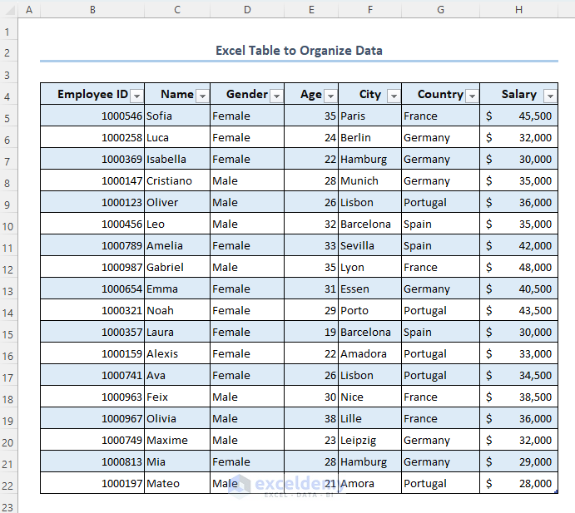Select the cell containing 'Gabriel'
Viewport: 575px width, 513px height.
[x=177, y=267]
